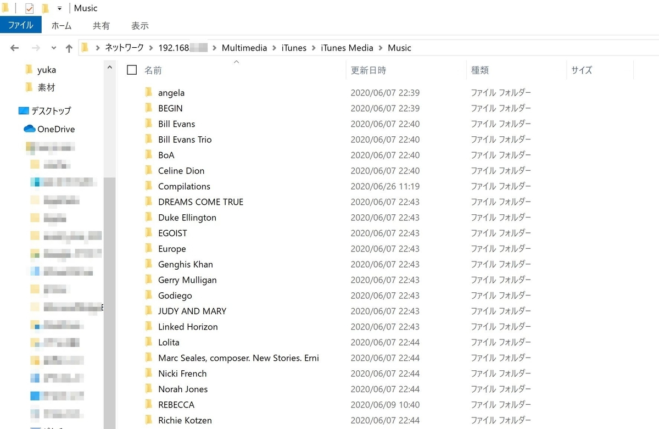This screenshot has width=659, height=429.
Task: Click the Compilations folder icon
Action: (x=148, y=186)
